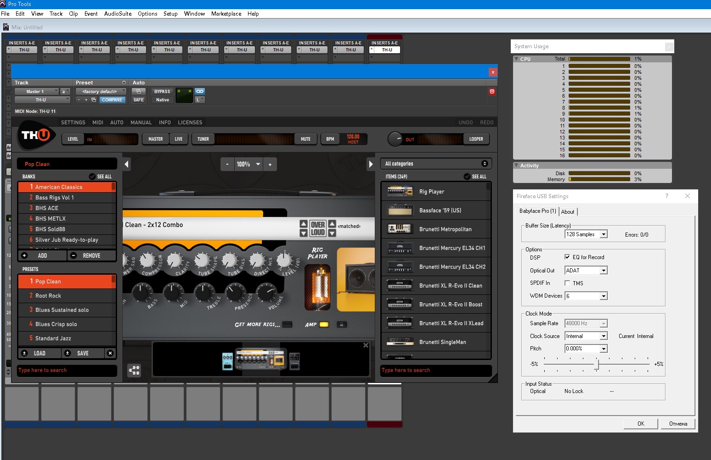Image resolution: width=711 pixels, height=460 pixels.
Task: Step to previous model arrow up left of OVERLOUD
Action: (x=304, y=224)
